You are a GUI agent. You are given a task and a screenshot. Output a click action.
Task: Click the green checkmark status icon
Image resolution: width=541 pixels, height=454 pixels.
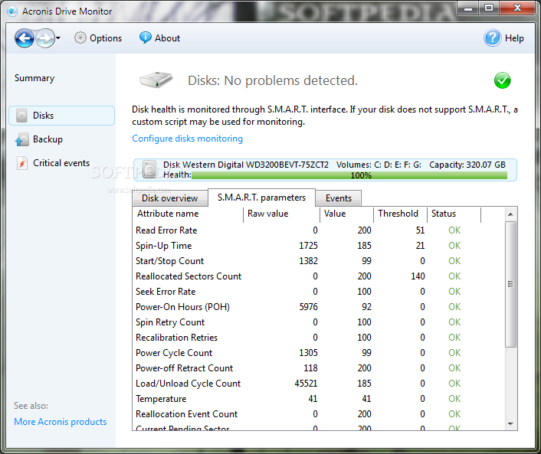coord(503,80)
